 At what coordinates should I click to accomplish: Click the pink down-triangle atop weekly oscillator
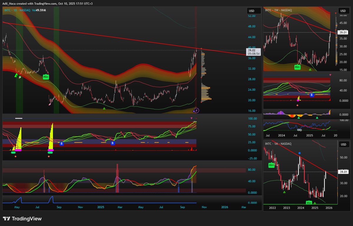330,75
